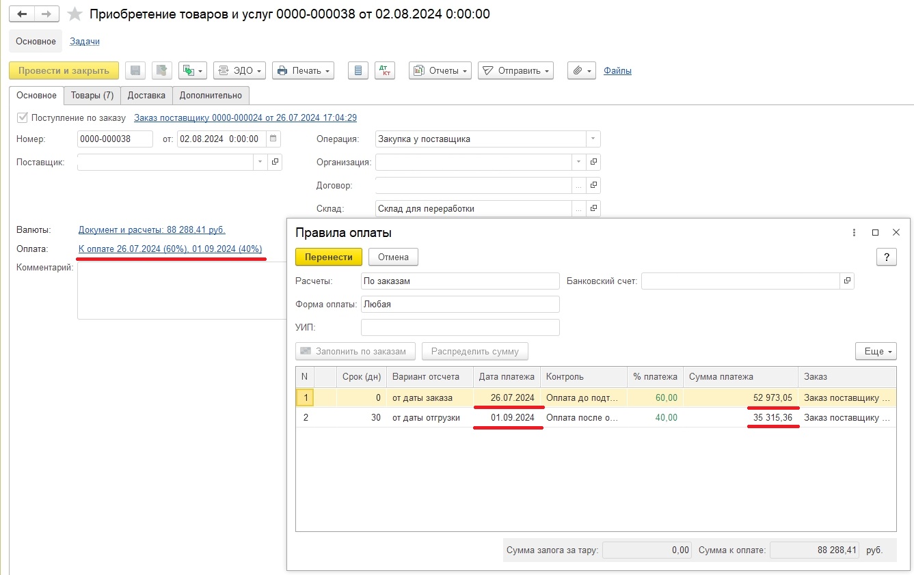Open the calendar picker next to document date
The width and height of the screenshot is (914, 575).
tap(273, 139)
